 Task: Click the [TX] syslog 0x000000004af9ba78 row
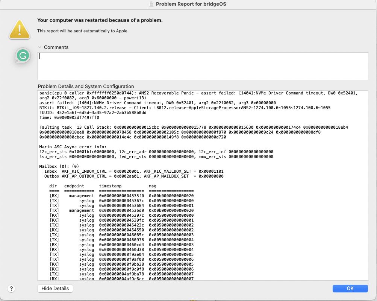(x=122, y=274)
